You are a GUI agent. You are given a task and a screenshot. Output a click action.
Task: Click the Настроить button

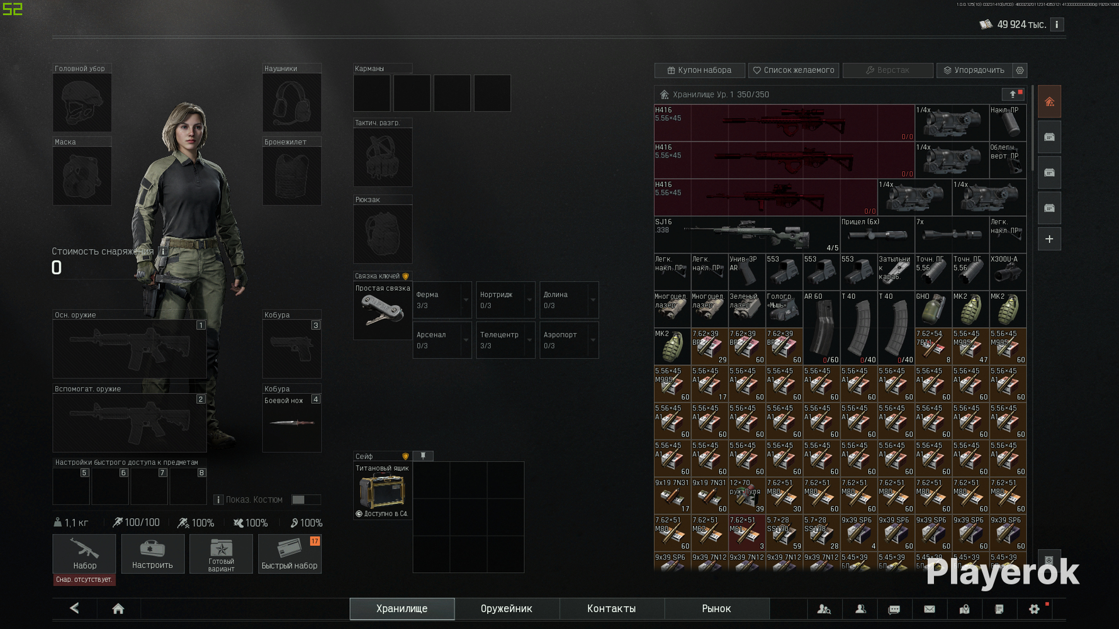click(x=153, y=554)
